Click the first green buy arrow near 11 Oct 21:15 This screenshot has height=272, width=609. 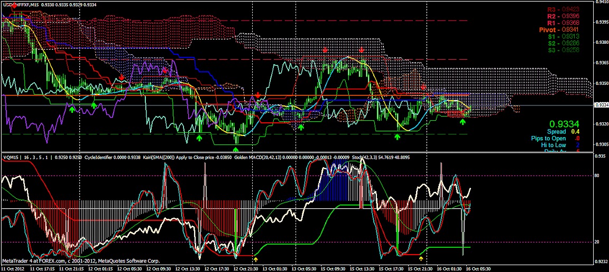coord(72,110)
